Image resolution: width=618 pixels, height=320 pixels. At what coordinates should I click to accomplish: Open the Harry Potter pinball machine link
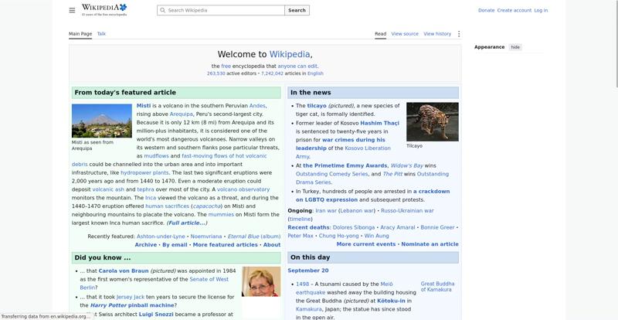(131, 305)
